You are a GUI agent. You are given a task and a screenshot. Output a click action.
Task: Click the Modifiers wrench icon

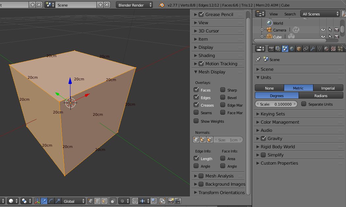click(313, 49)
